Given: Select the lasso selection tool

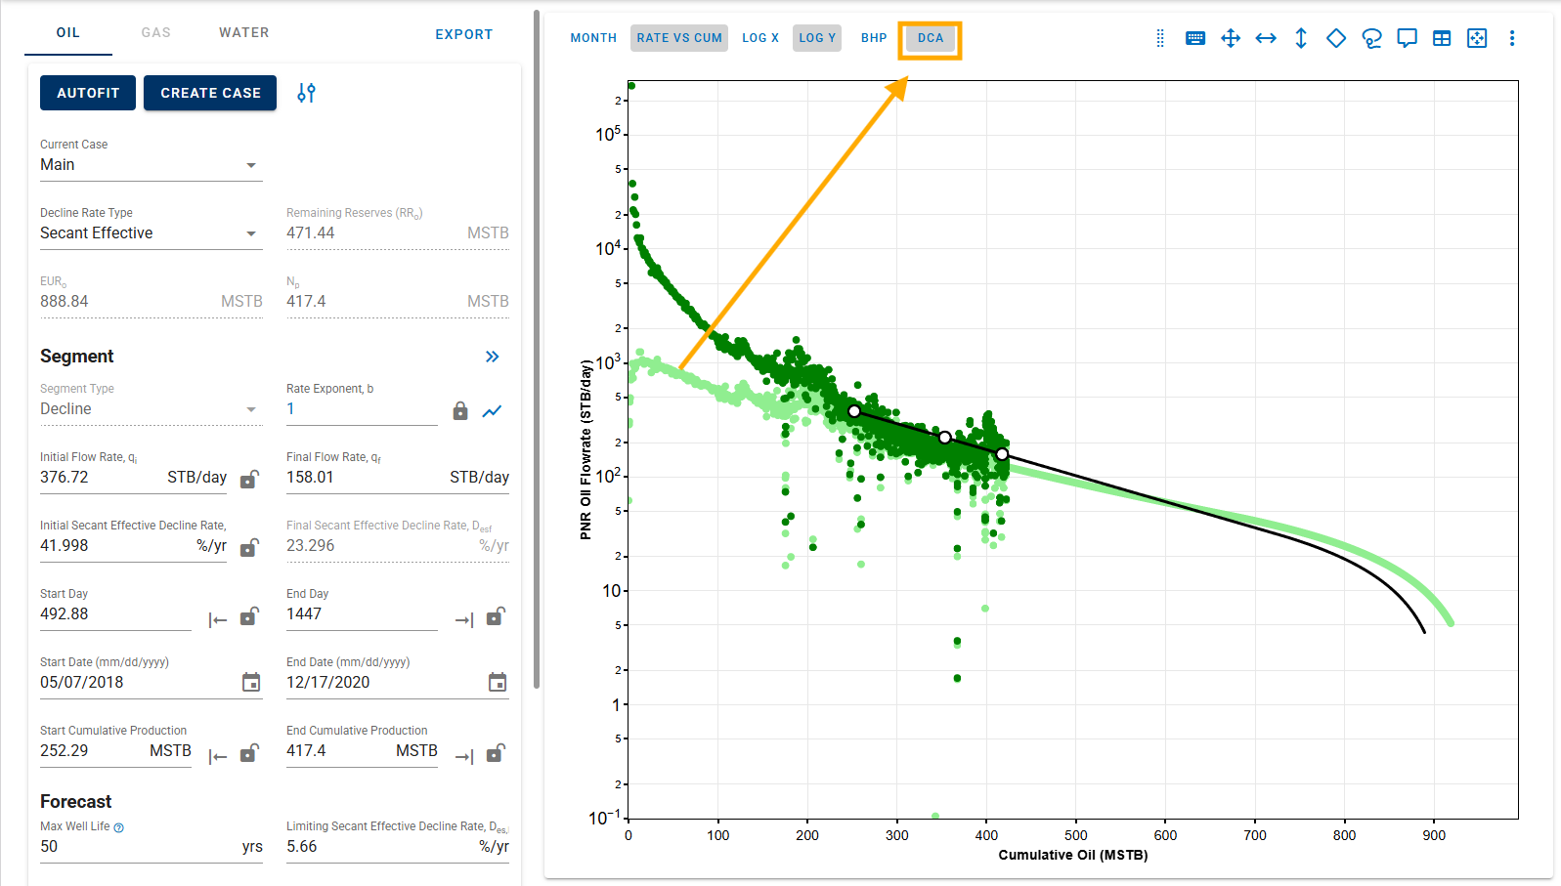Looking at the screenshot, I should pos(1371,38).
